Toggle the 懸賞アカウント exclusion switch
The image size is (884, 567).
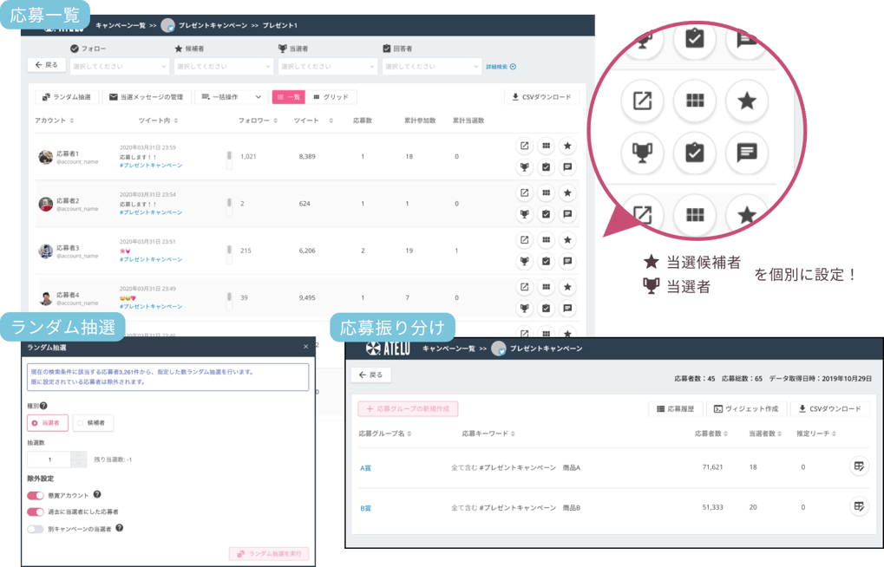click(x=35, y=495)
